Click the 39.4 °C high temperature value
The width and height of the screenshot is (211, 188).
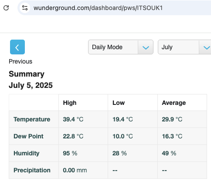point(73,119)
